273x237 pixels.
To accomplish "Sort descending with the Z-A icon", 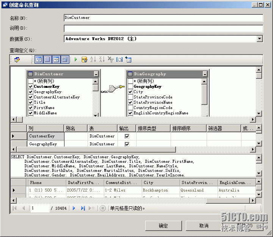I will tap(102, 59).
